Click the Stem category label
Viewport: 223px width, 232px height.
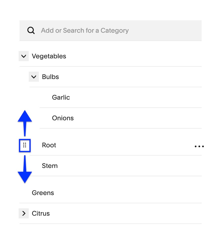click(x=49, y=165)
